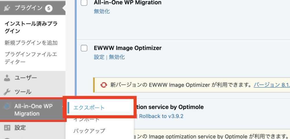The image size is (290, 139).
Task: Open the ツール sidebar menu
Action: coord(32,92)
